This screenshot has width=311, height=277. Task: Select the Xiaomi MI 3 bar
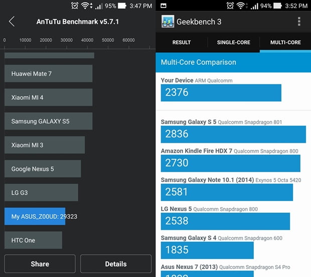[x=45, y=145]
